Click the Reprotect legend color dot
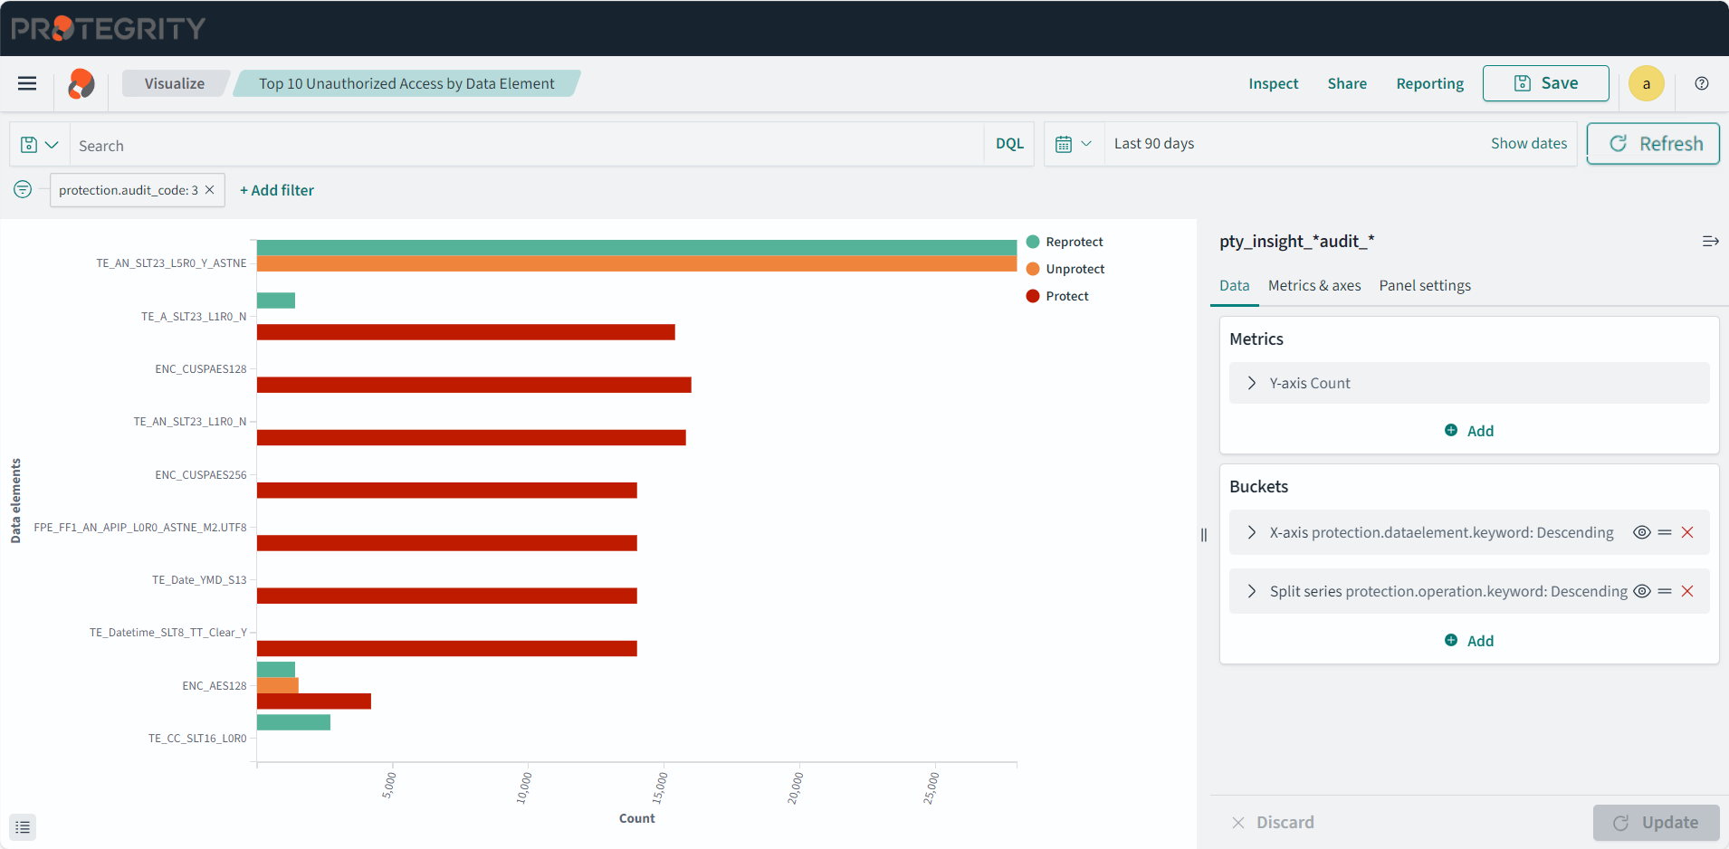This screenshot has height=849, width=1729. click(1033, 242)
